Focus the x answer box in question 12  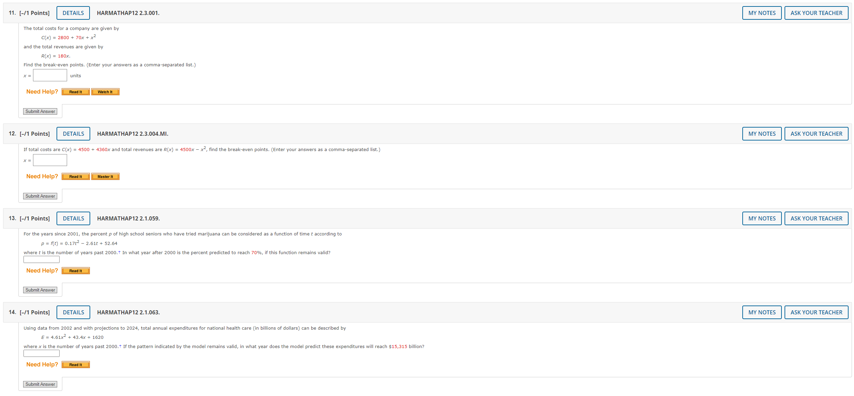point(50,160)
